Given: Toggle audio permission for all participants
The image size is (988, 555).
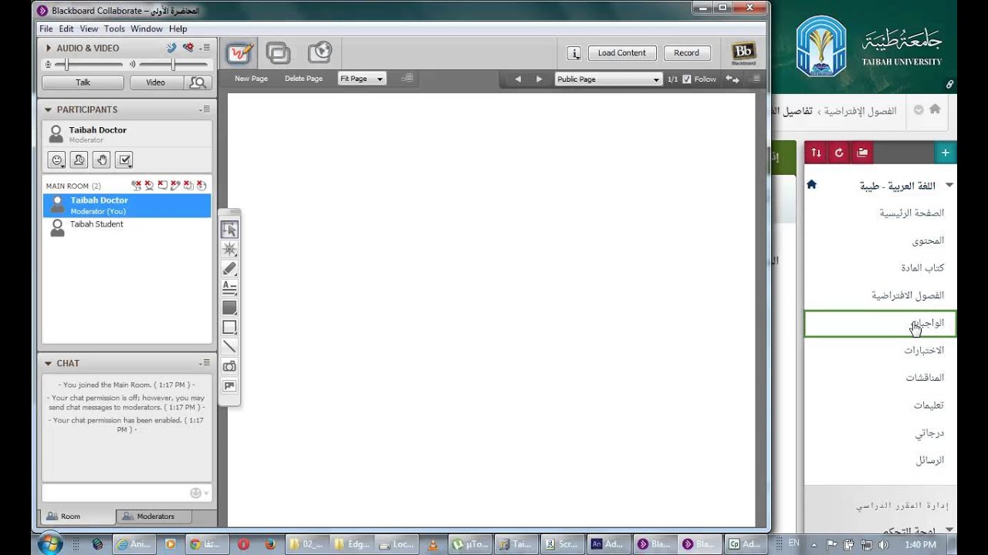Looking at the screenshot, I should click(137, 186).
